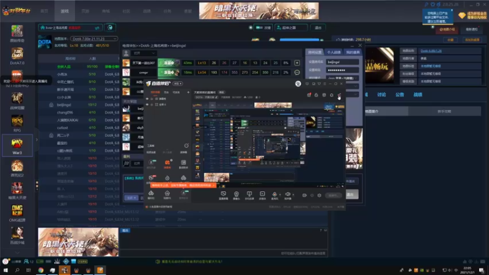489x275 pixels.
Task: Select the War3 entry in the left sidebar
Action: pos(17,145)
